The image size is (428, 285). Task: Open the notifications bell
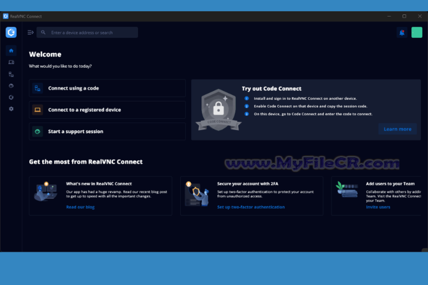pos(402,33)
